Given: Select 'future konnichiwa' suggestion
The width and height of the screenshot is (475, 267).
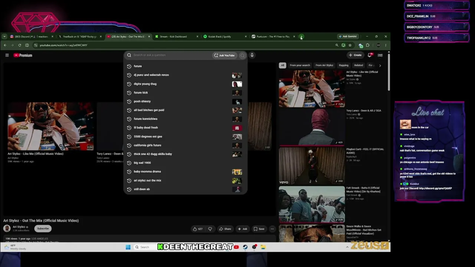Looking at the screenshot, I should [x=185, y=119].
